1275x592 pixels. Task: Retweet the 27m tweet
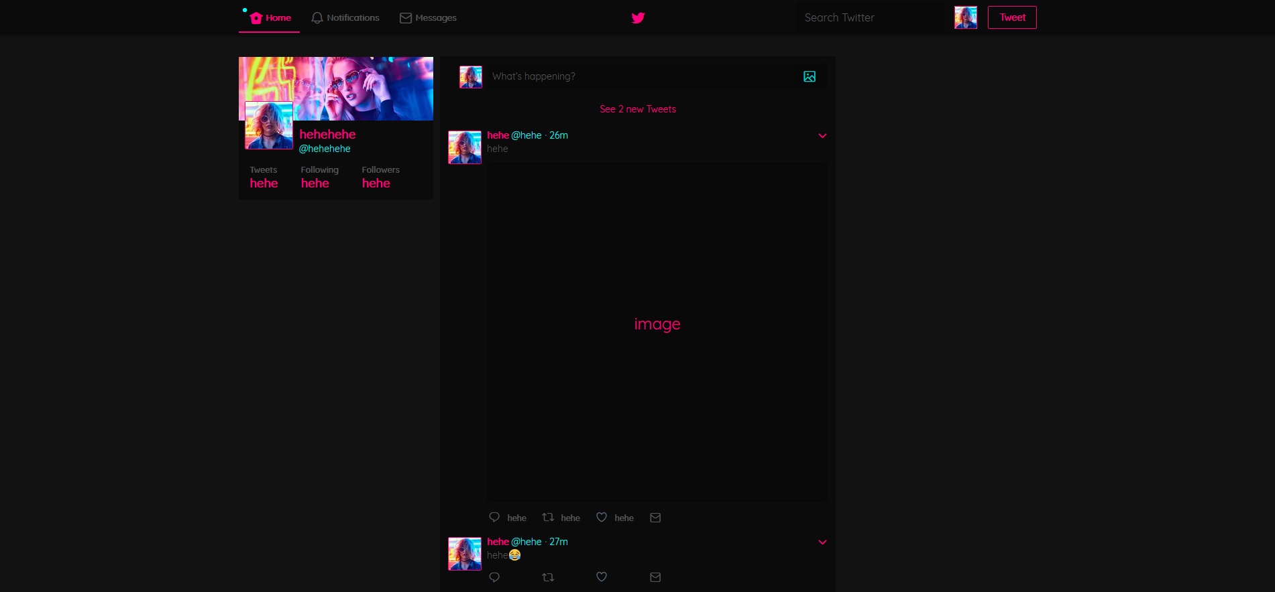(x=548, y=577)
